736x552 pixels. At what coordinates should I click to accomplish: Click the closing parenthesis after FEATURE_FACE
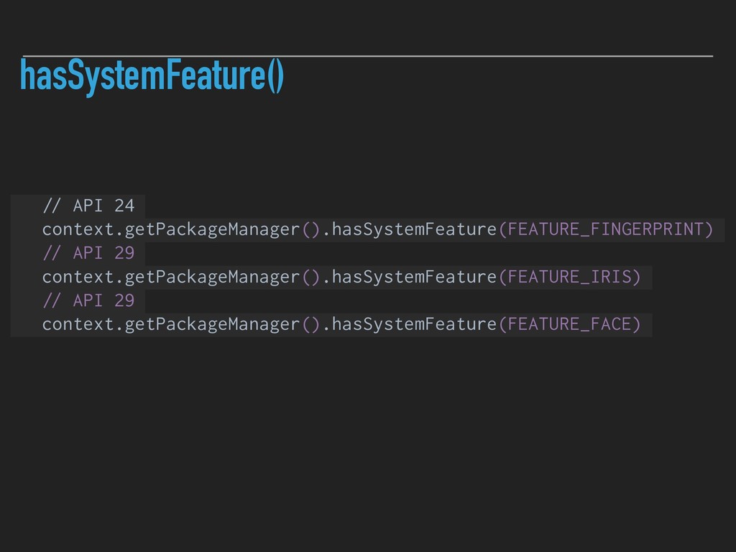click(636, 324)
